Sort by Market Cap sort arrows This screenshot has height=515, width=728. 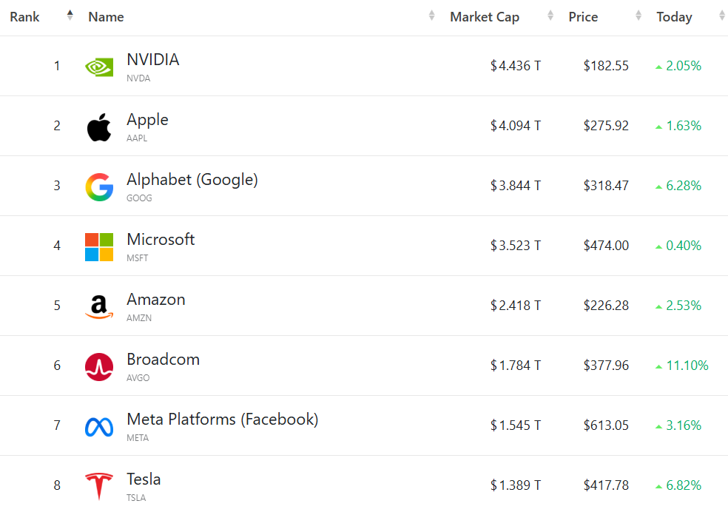pyautogui.click(x=550, y=16)
